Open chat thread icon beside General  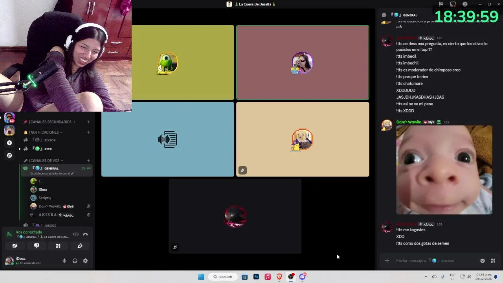point(384,15)
